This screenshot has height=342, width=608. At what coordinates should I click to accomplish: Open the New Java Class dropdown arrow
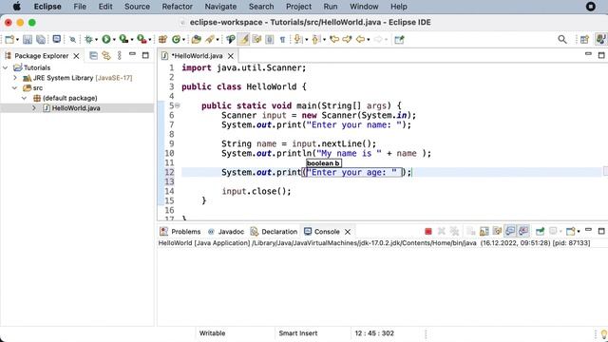pos(183,40)
